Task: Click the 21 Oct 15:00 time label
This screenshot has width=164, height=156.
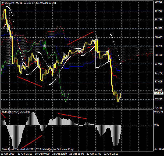Action: click(77, 154)
